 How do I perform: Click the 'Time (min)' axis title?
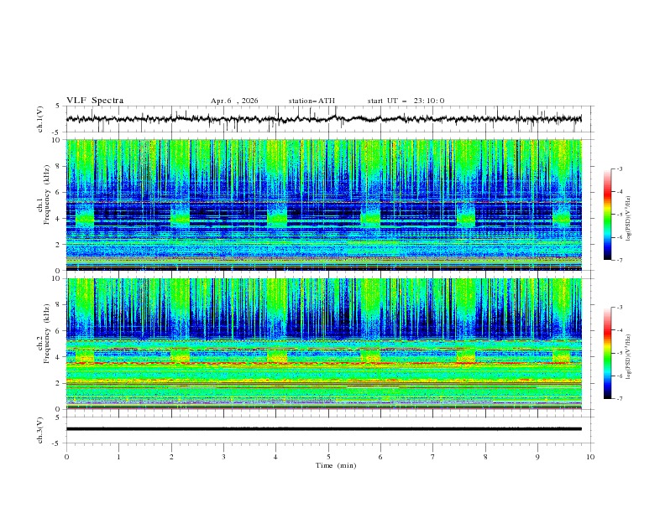tap(336, 465)
